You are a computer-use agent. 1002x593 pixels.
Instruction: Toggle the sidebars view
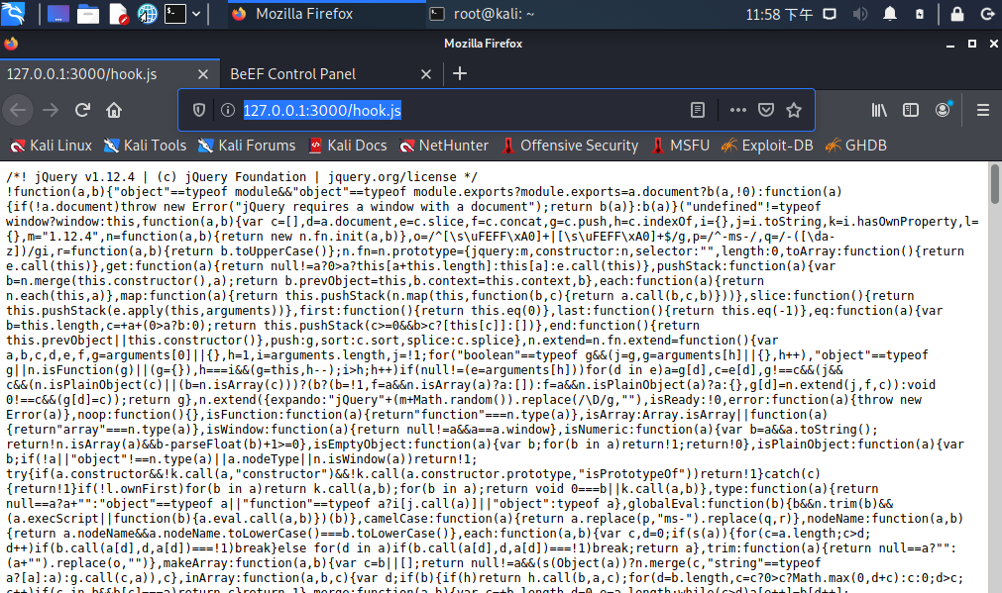pos(911,111)
